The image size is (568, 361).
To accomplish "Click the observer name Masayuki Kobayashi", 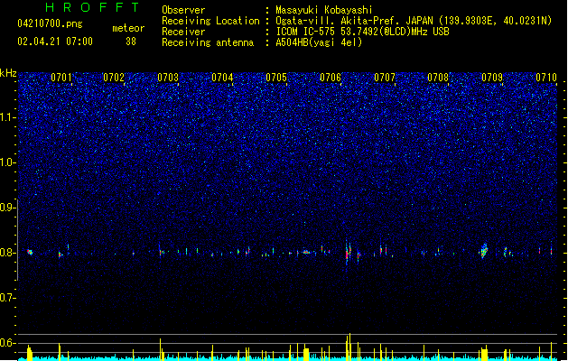I will tap(324, 10).
